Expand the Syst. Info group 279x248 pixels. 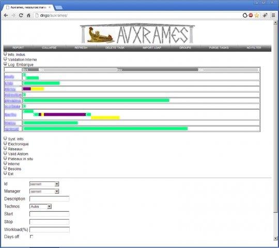[5, 138]
